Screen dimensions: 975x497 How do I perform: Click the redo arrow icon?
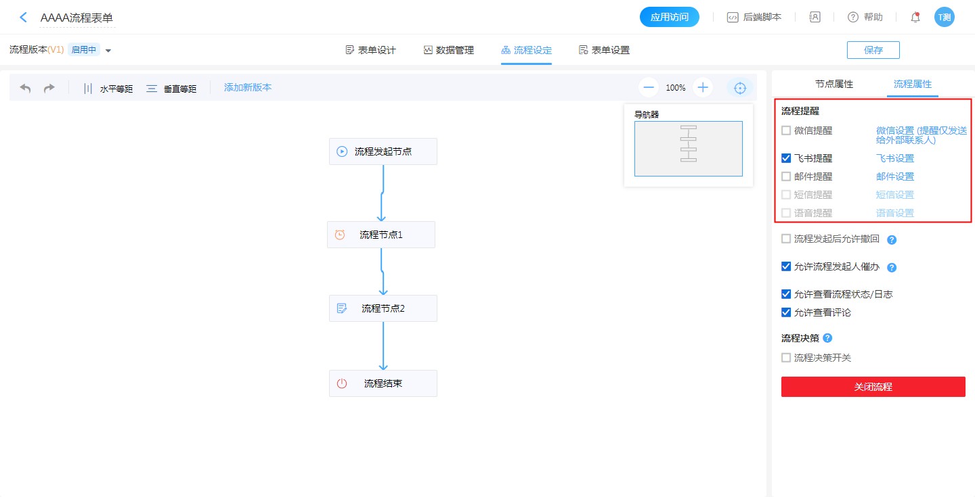point(49,88)
